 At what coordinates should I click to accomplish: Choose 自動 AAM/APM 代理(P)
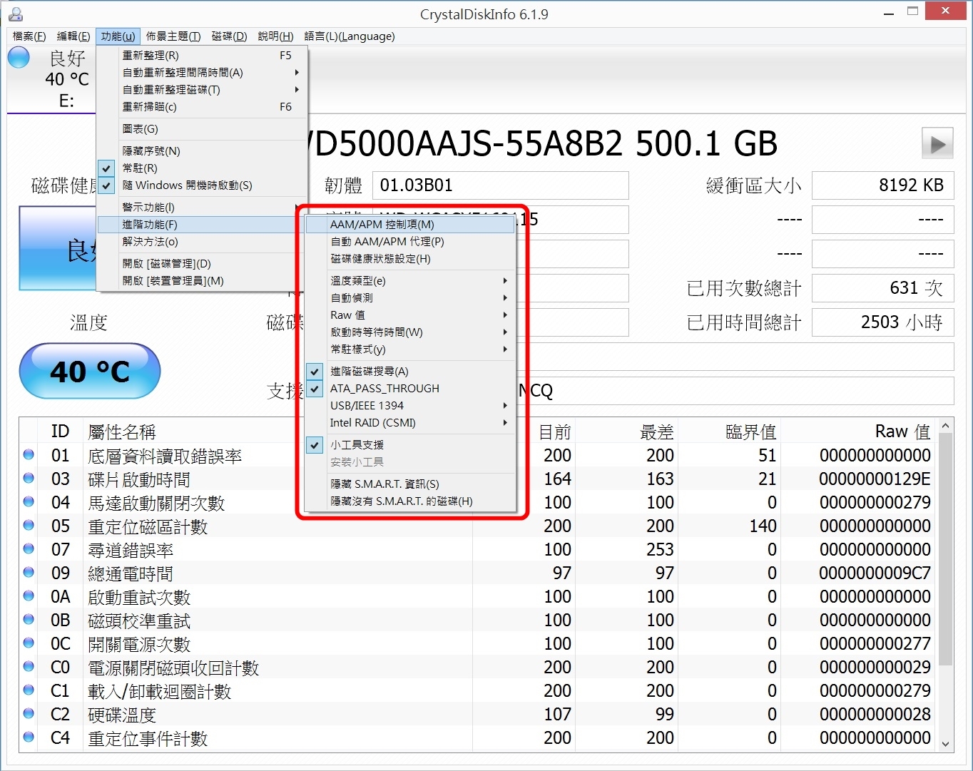pyautogui.click(x=410, y=242)
